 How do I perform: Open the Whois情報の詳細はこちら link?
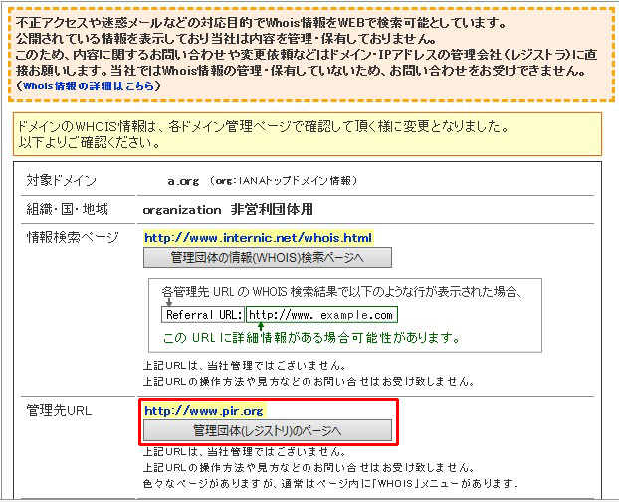tap(88, 86)
